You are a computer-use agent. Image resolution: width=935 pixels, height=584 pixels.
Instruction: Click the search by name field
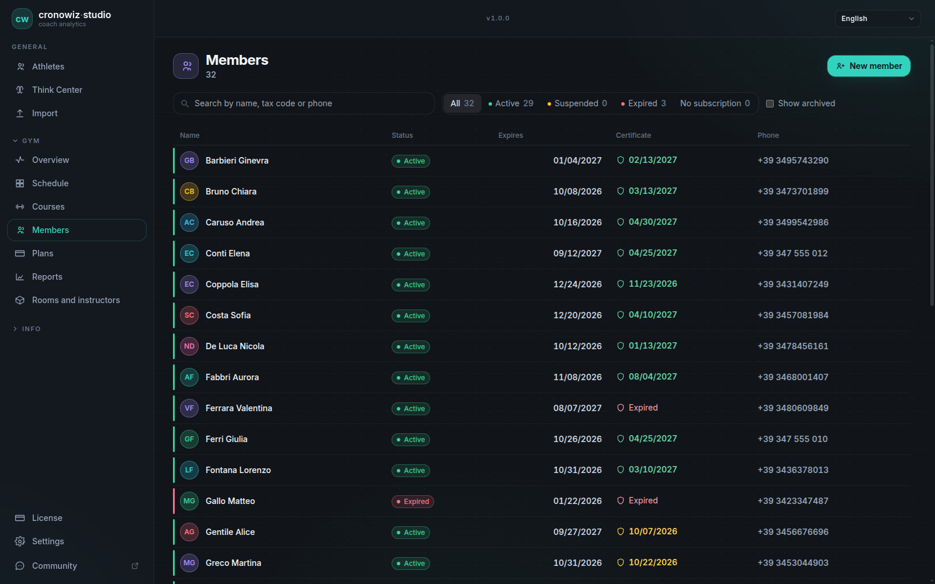point(304,103)
